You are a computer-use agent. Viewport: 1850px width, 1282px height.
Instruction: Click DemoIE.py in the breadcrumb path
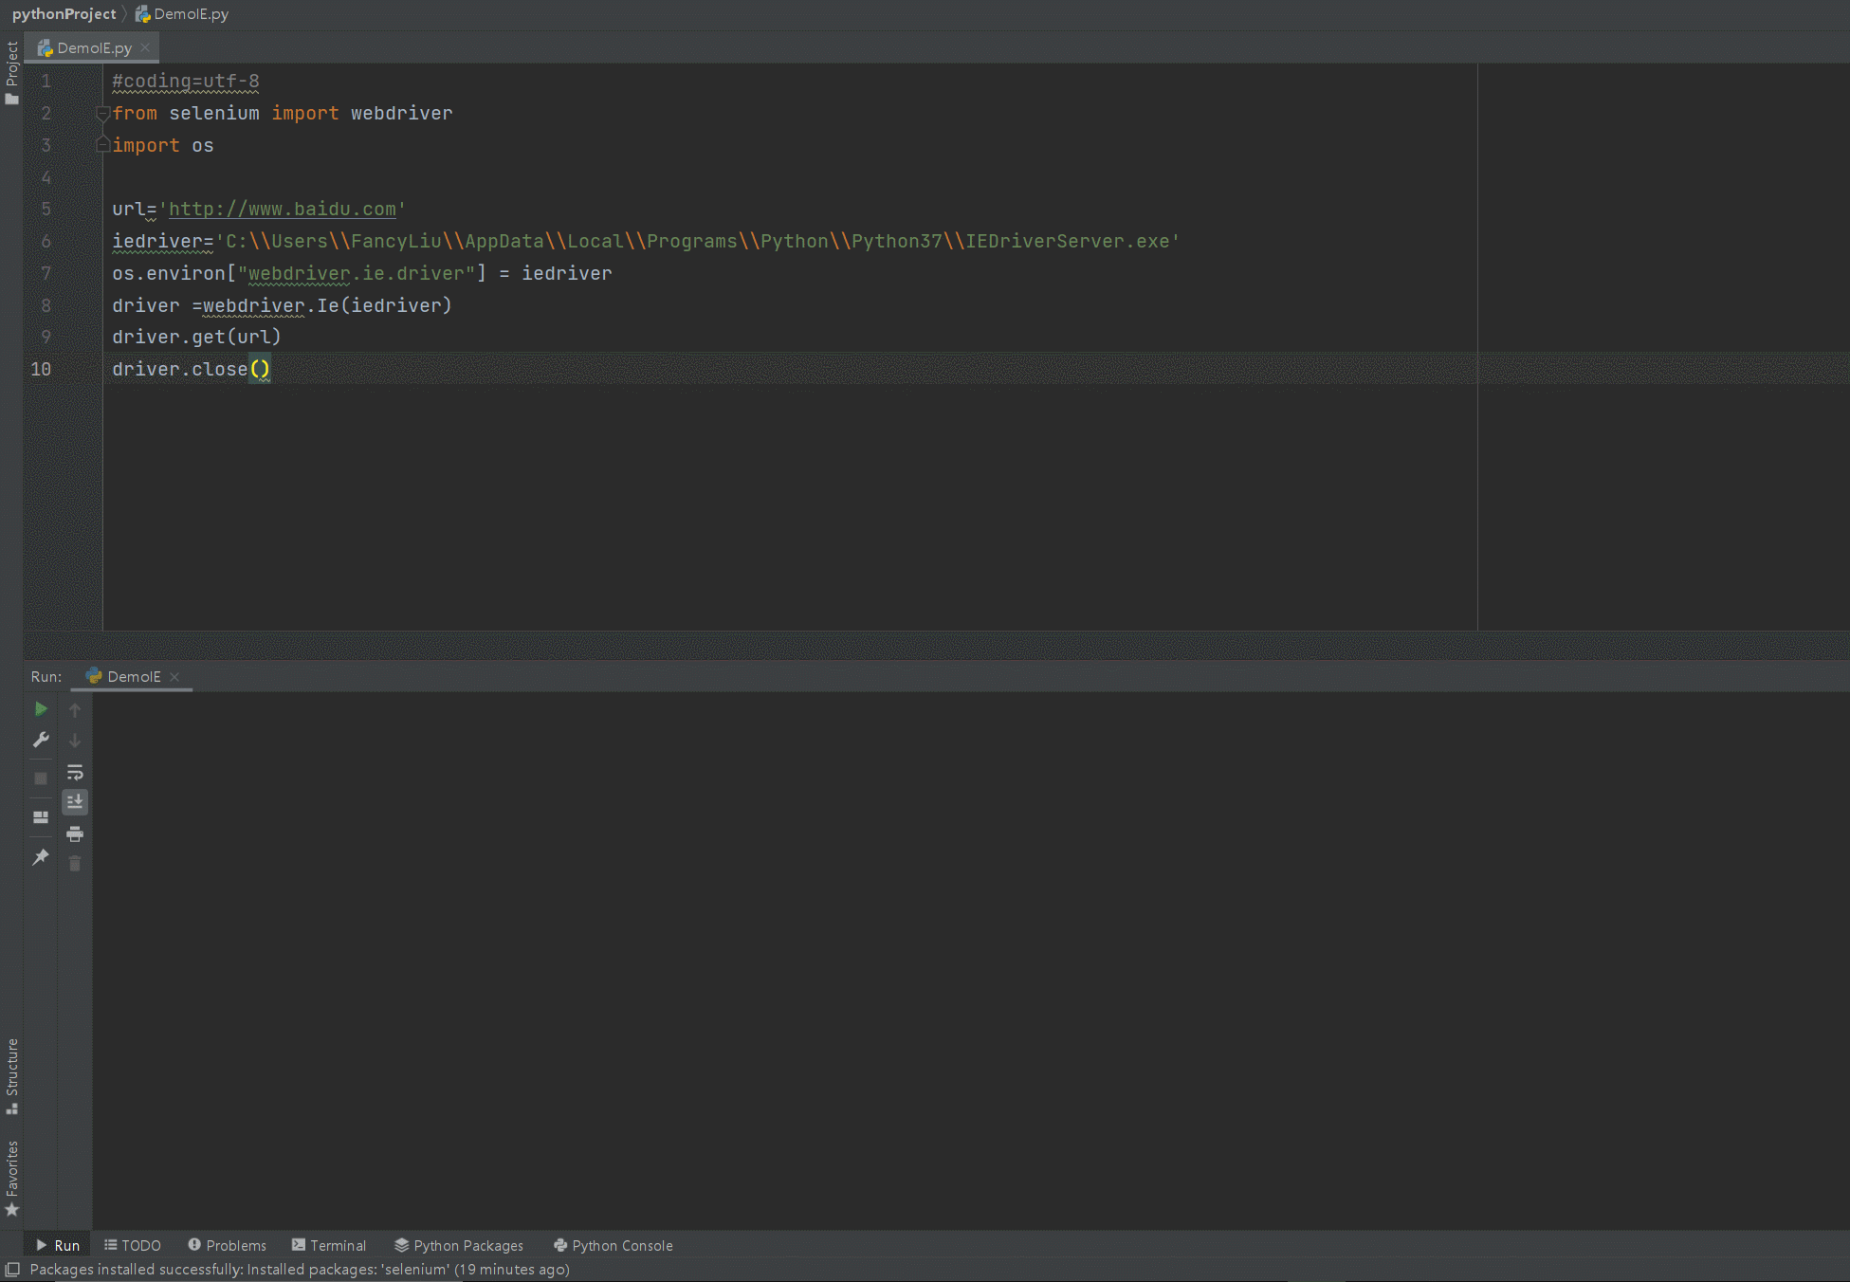[x=182, y=13]
